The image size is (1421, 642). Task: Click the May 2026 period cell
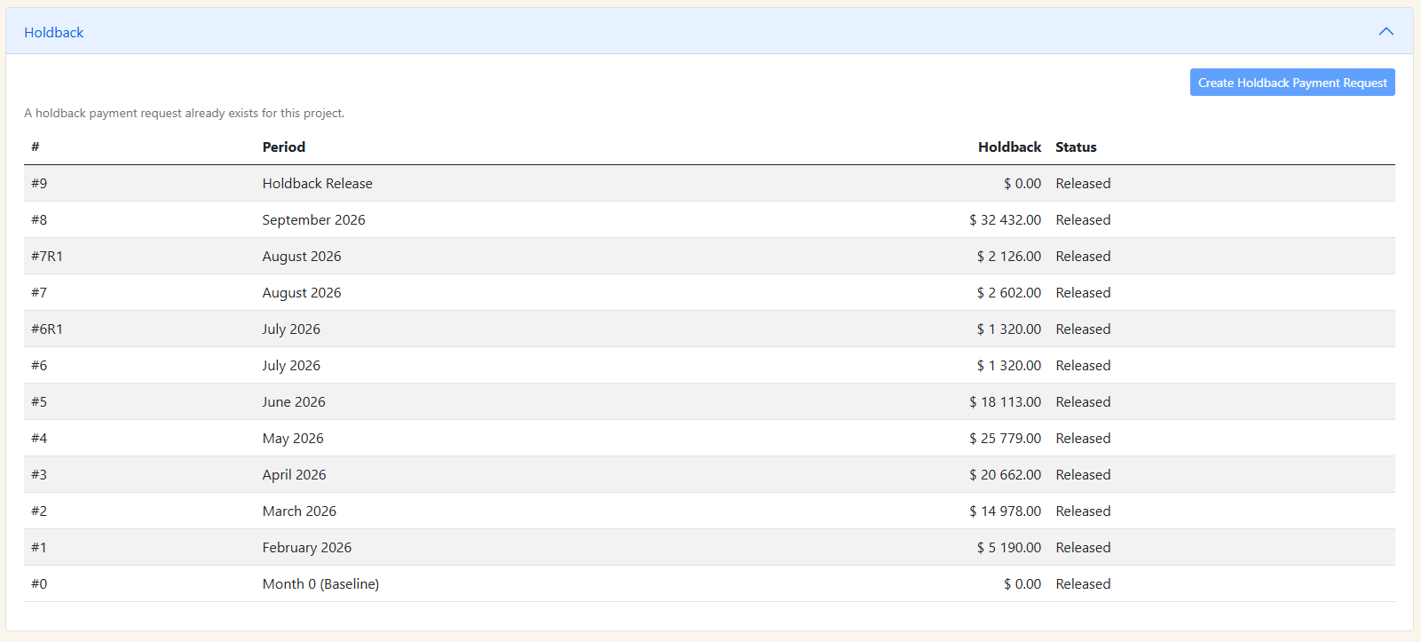[x=293, y=439]
